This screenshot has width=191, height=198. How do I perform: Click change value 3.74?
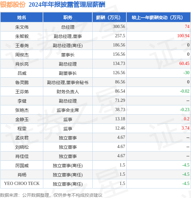pyautogui.click(x=186, y=128)
